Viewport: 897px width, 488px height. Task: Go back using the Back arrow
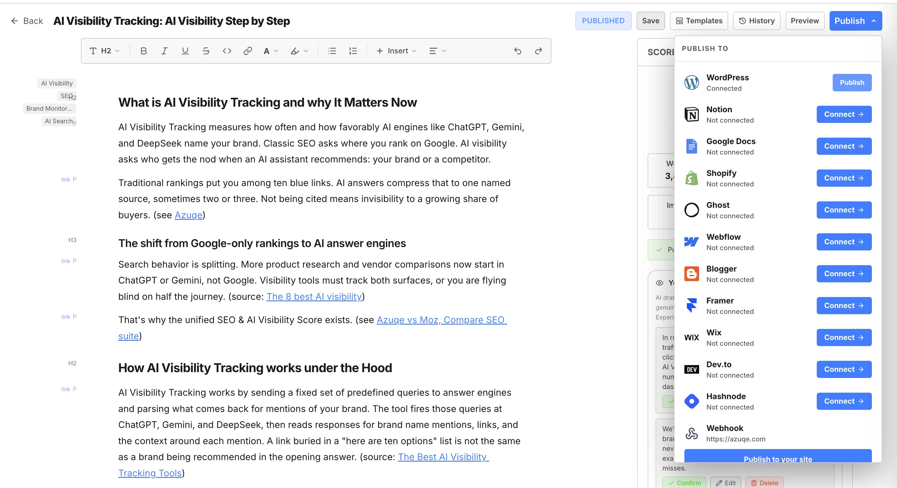(27, 21)
